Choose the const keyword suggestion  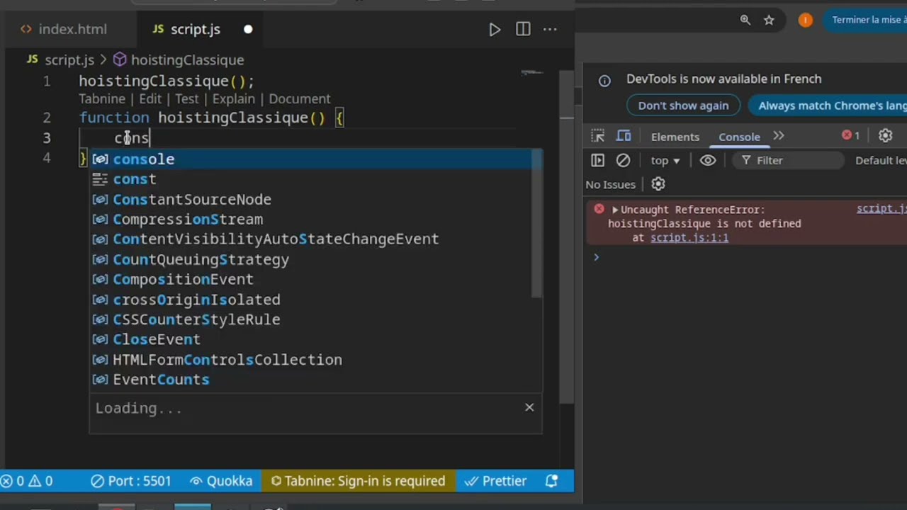tap(311, 179)
